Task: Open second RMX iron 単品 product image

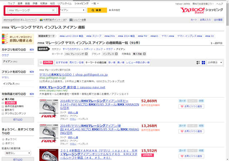Action: (x=49, y=133)
